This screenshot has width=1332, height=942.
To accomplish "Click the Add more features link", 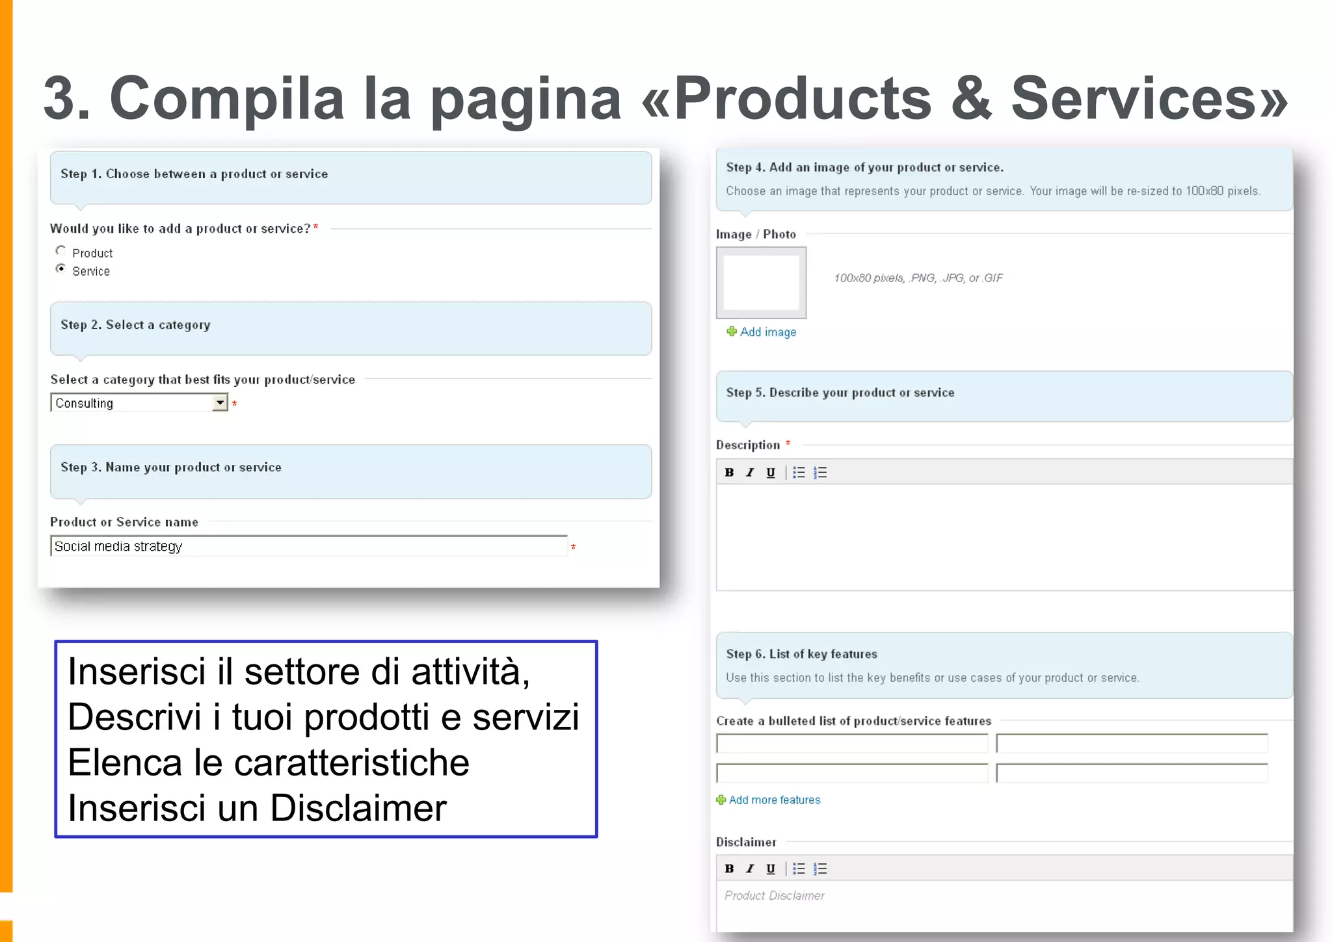I will (x=775, y=800).
